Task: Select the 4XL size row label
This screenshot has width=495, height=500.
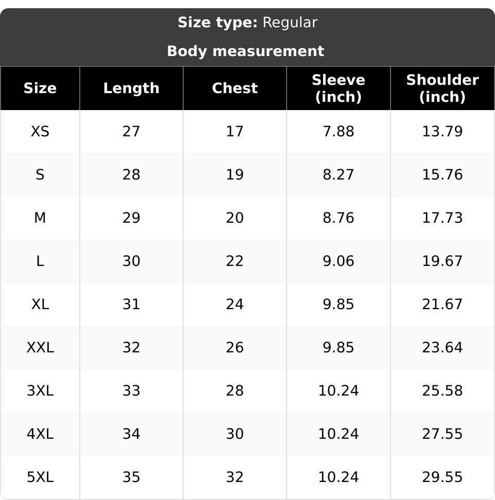Action: 40,434
